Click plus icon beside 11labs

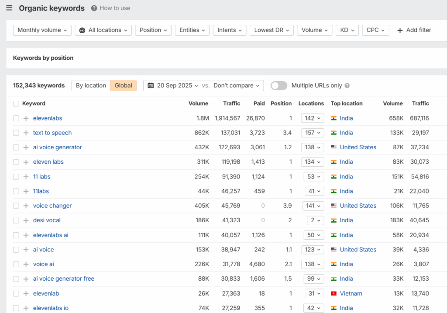pos(26,191)
